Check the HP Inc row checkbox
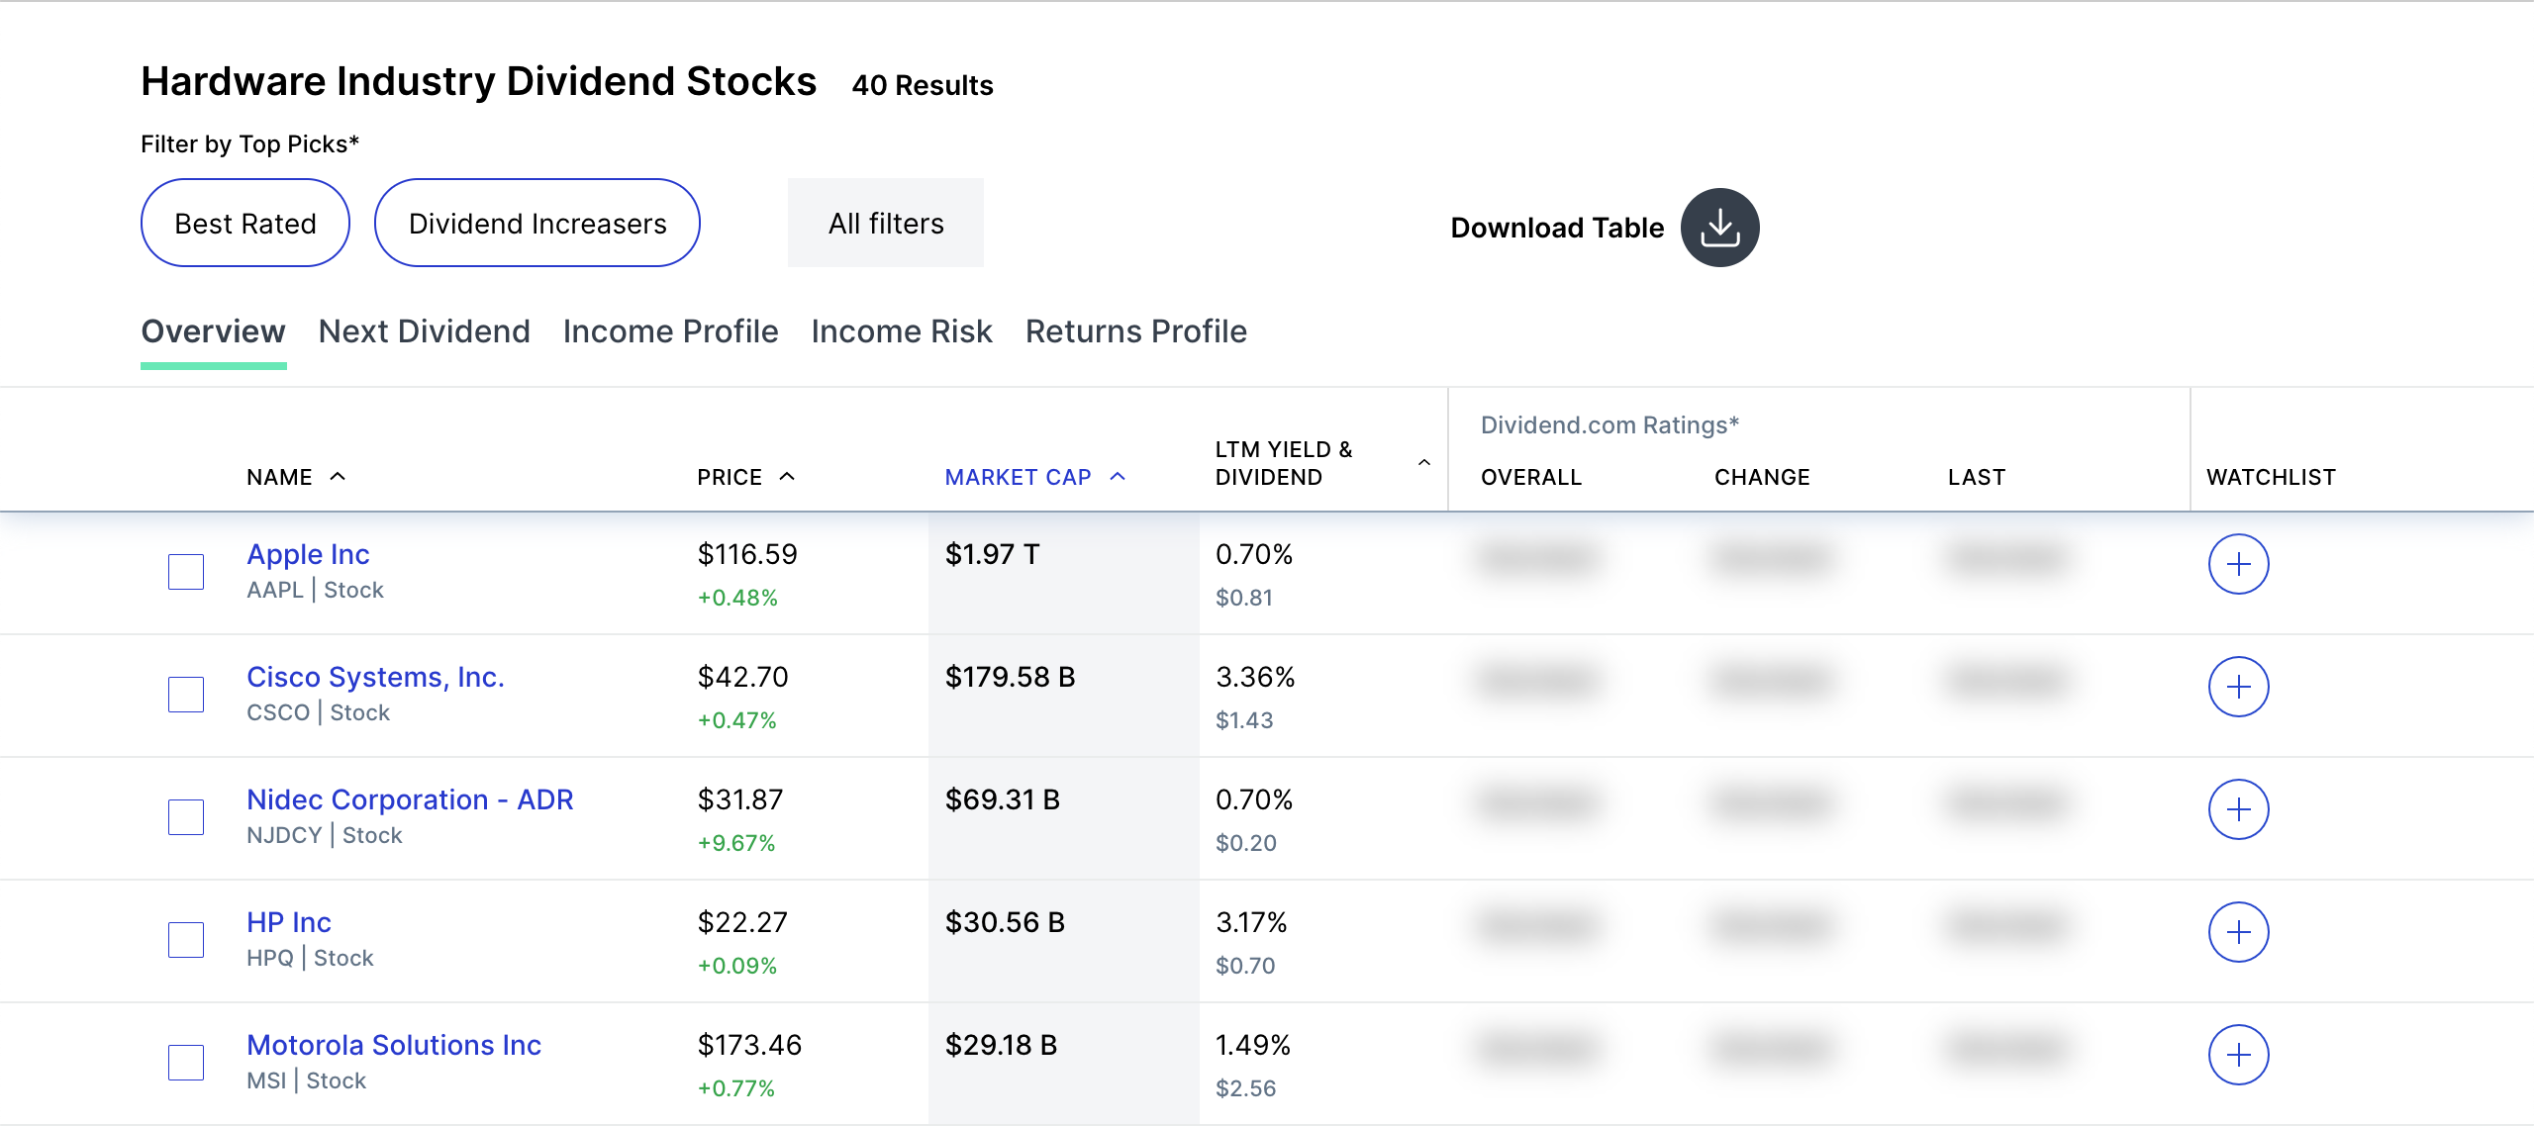This screenshot has height=1126, width=2534. [186, 940]
